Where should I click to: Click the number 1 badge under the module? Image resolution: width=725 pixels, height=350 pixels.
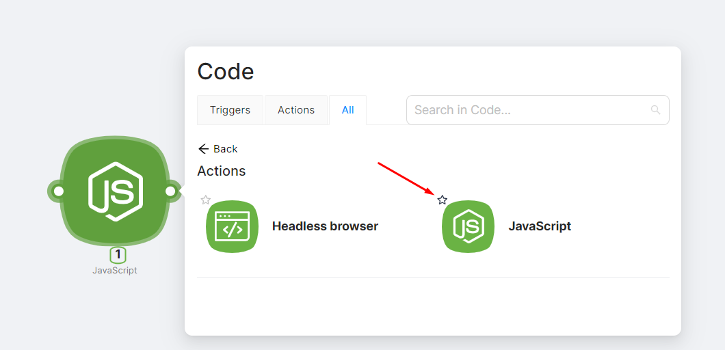(x=118, y=255)
